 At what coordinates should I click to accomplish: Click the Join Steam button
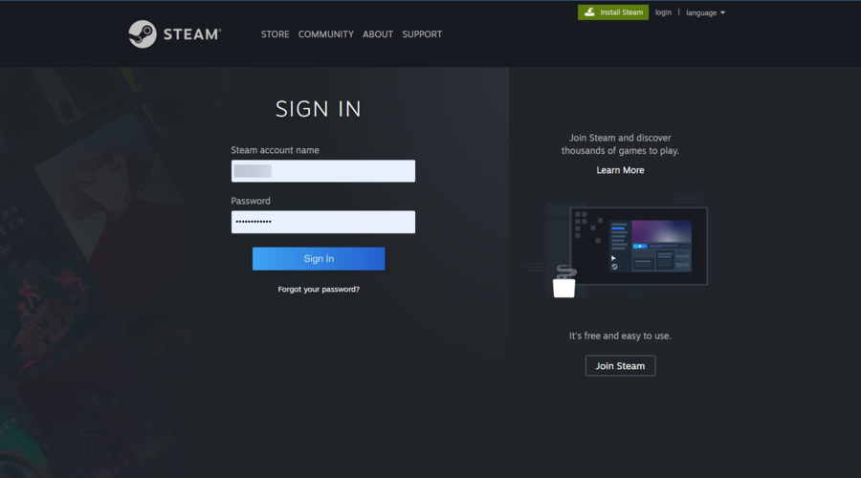(620, 365)
